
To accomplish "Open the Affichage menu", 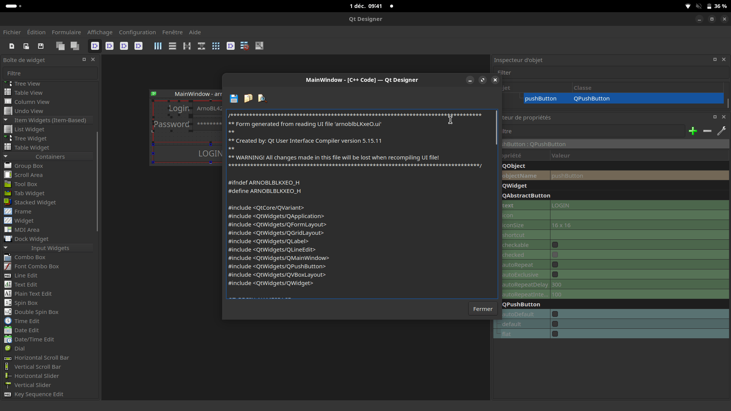I will click(100, 32).
